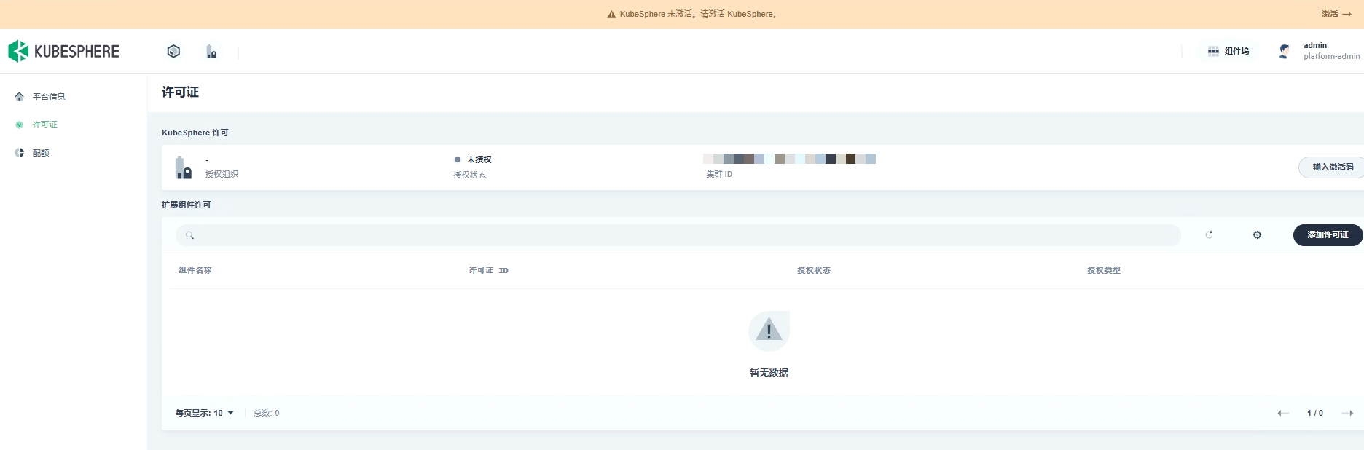Select 许可证 in the sidebar
The height and width of the screenshot is (450, 1364).
point(45,125)
